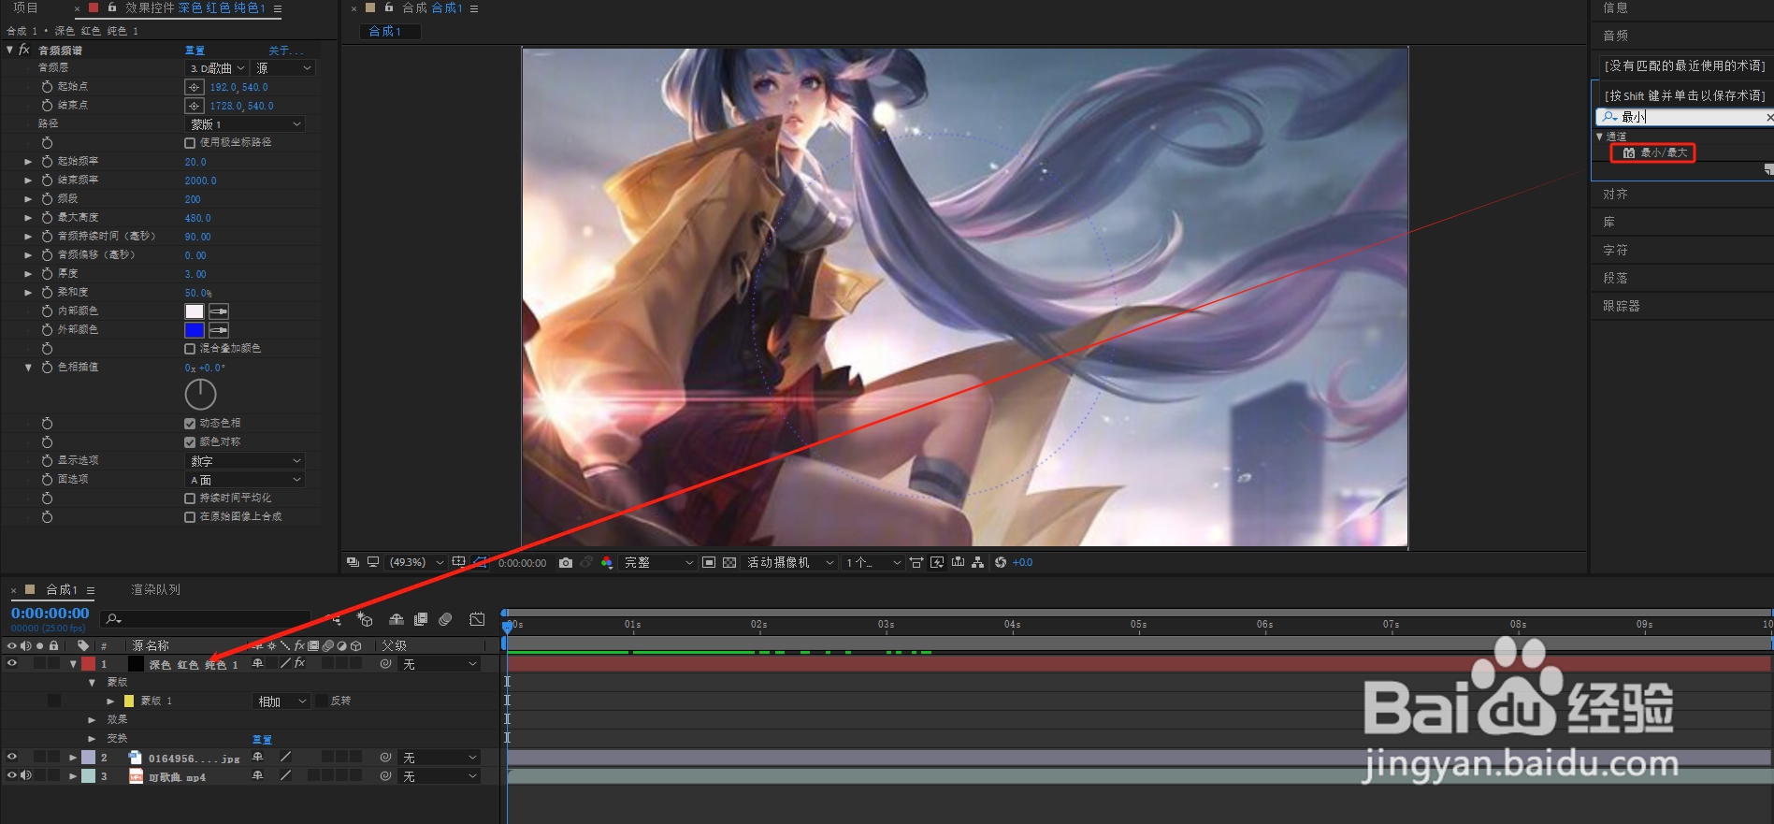Expand 变换 group in timeline

click(x=92, y=739)
